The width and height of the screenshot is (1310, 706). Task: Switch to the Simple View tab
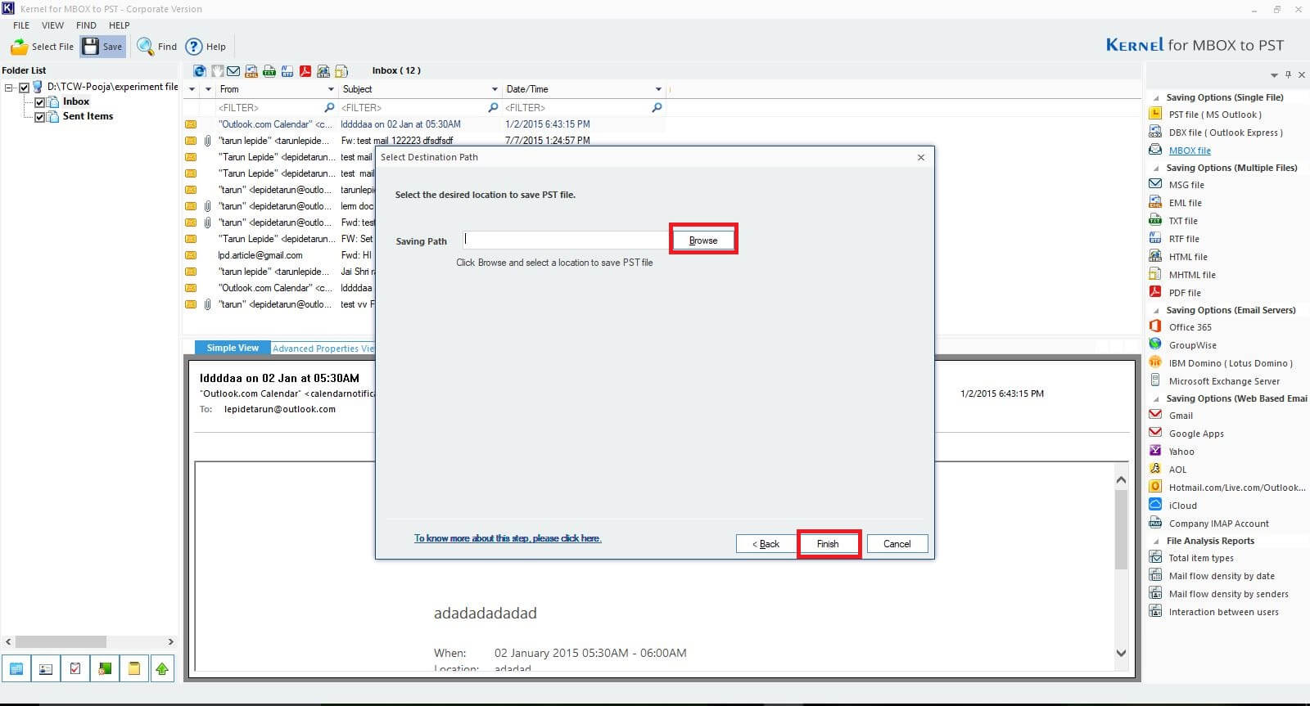[233, 348]
